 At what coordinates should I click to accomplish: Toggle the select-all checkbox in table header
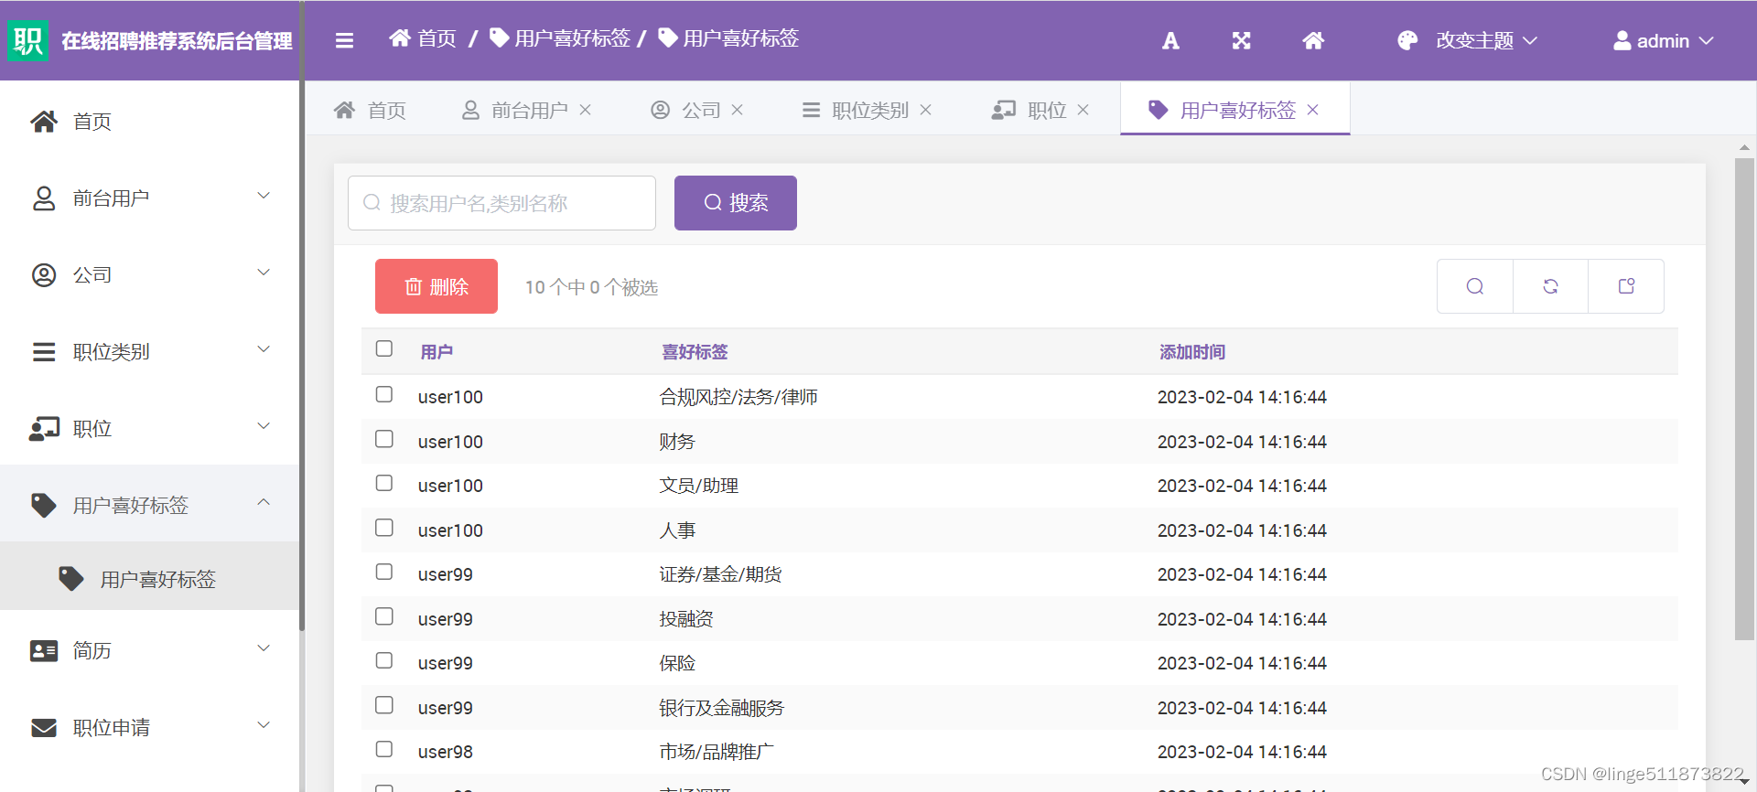384,348
